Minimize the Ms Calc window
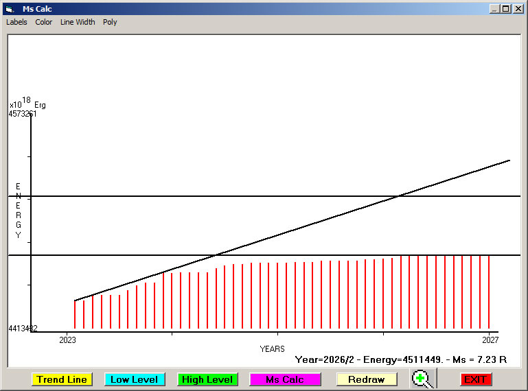 [x=494, y=9]
